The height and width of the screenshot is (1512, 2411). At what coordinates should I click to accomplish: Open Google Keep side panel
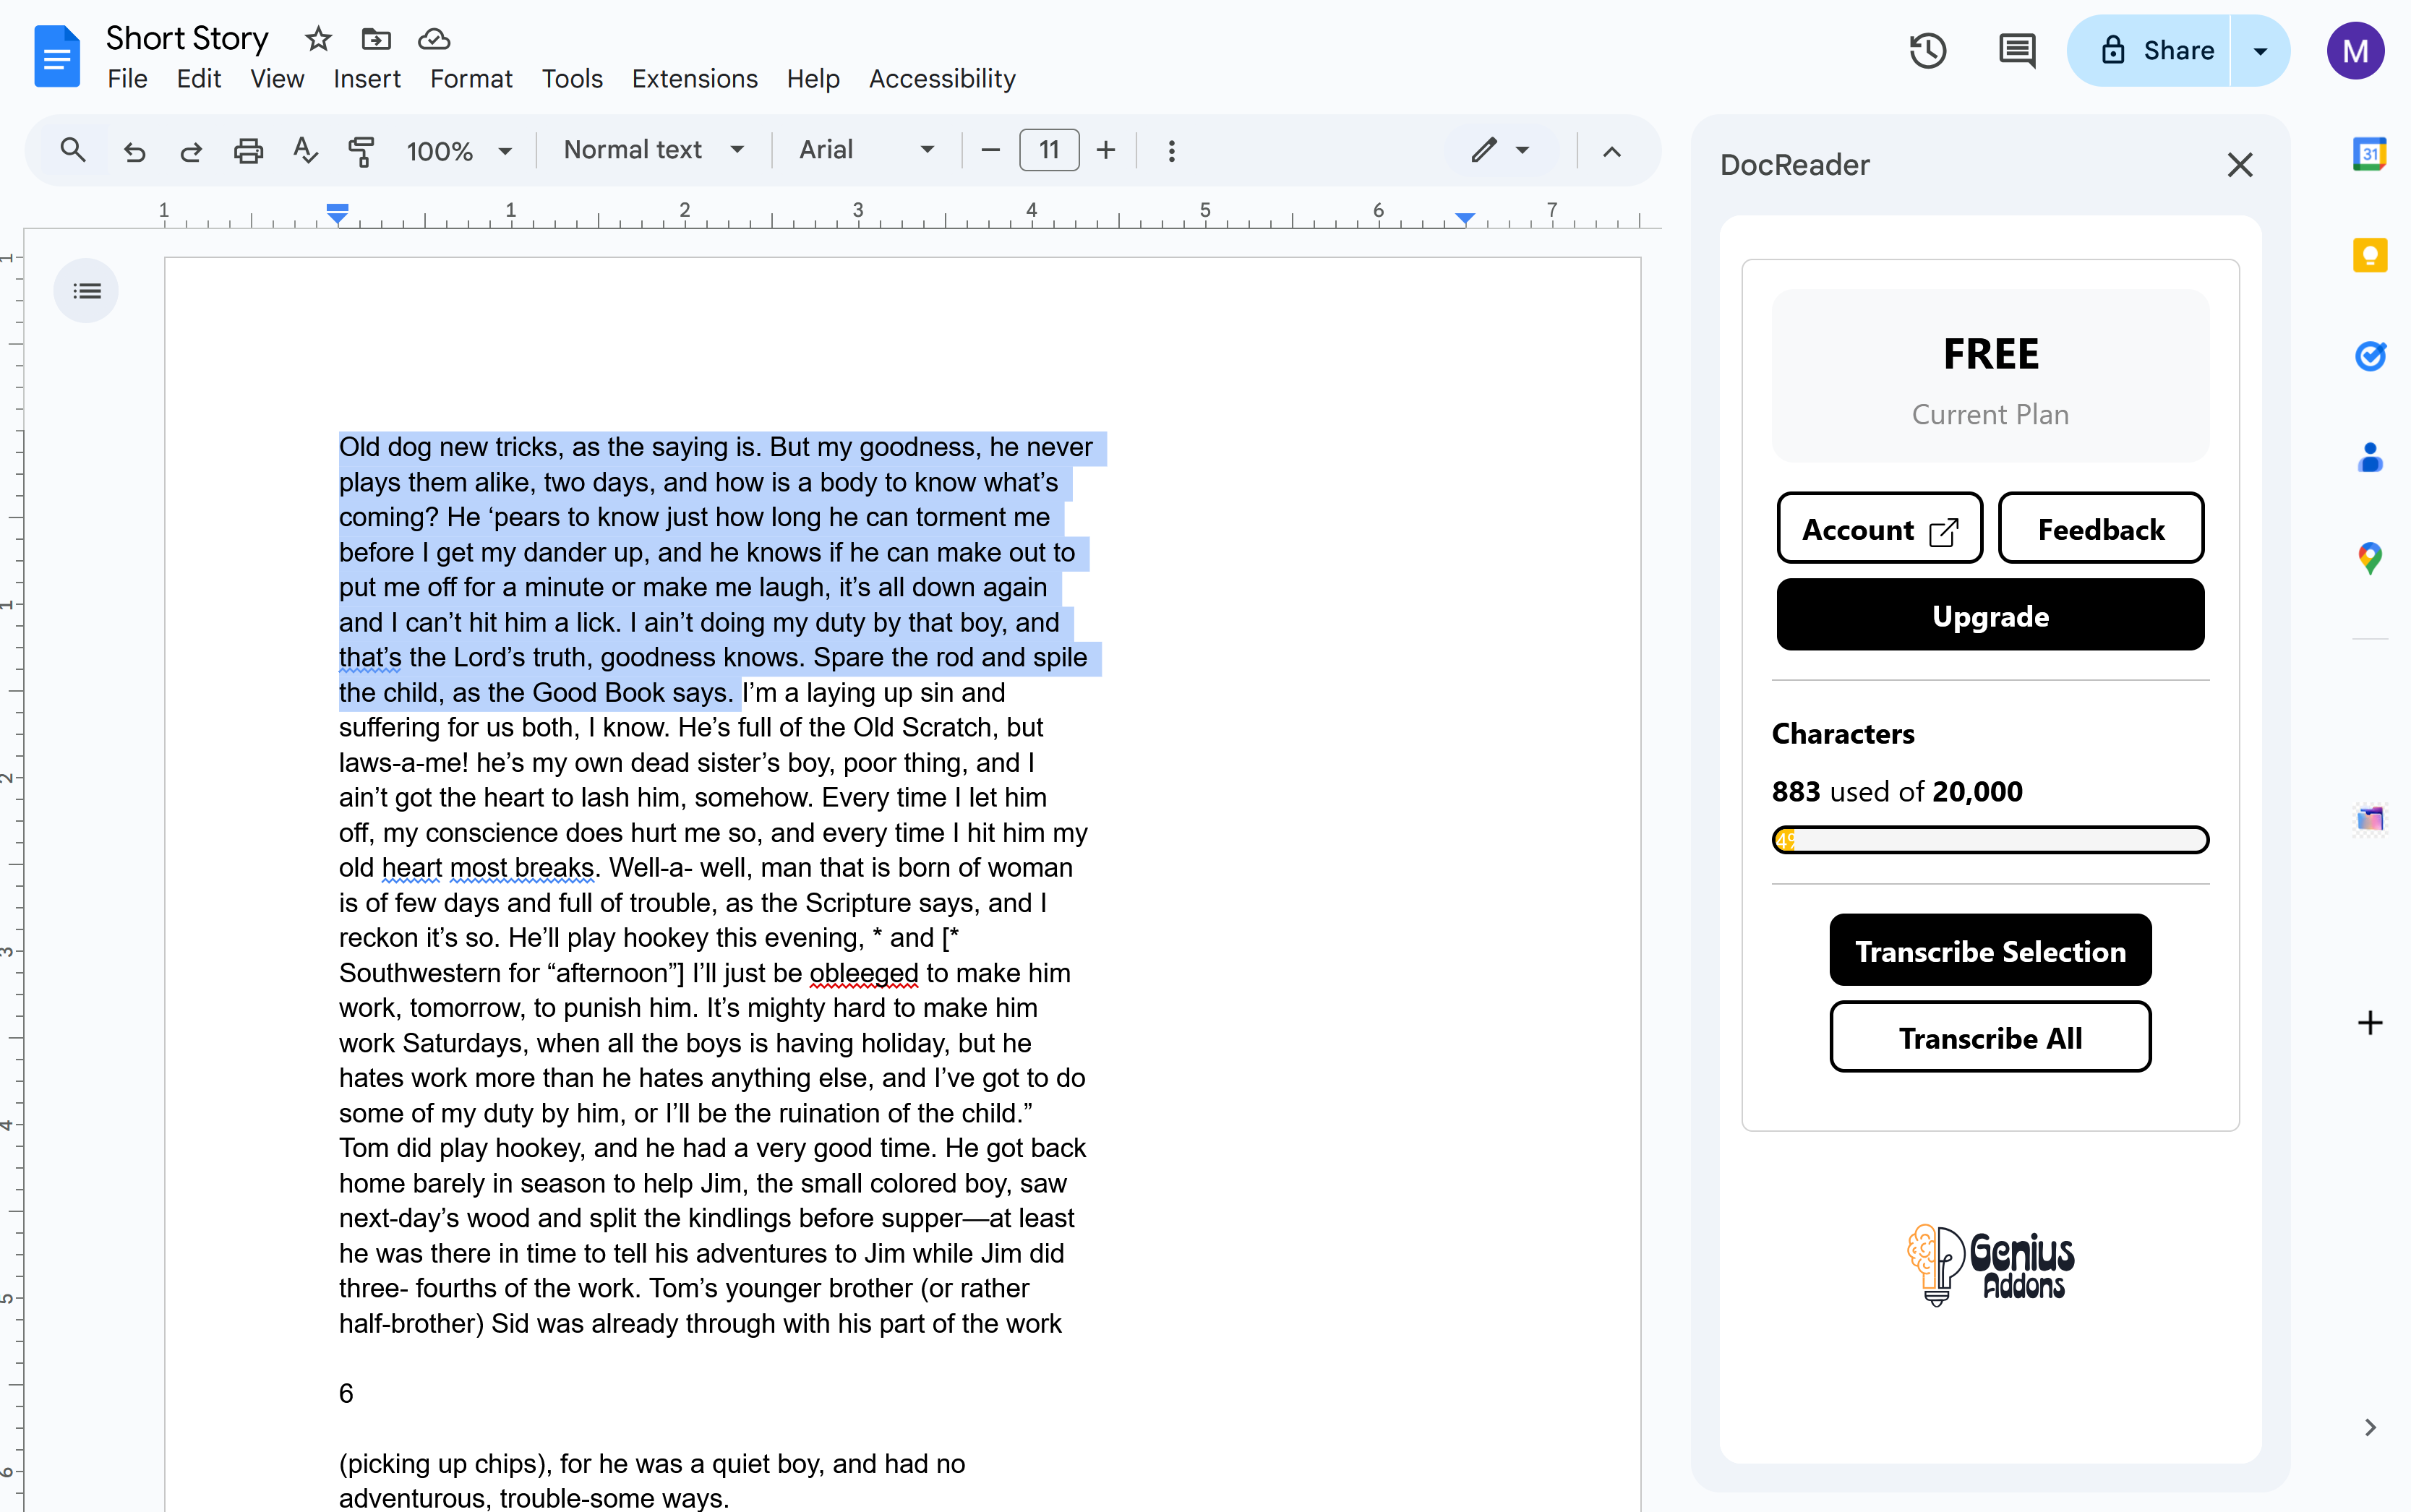click(2369, 256)
